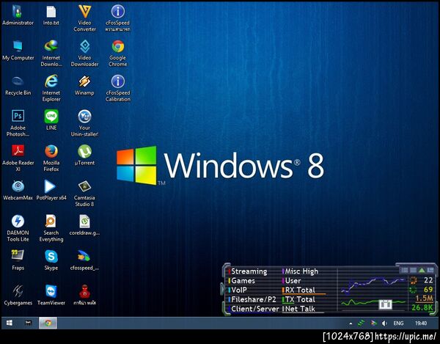Show hidden tray icons arrow
The width and height of the screenshot is (440, 344).
(351, 323)
